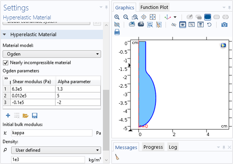Click the Initial bulk modulus kappa field
Image resolution: width=233 pixels, height=164 pixels.
tap(52, 133)
